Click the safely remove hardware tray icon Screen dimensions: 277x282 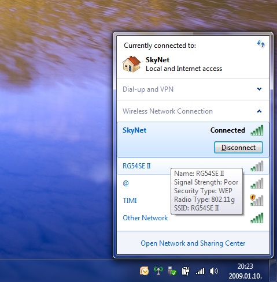coord(172,271)
